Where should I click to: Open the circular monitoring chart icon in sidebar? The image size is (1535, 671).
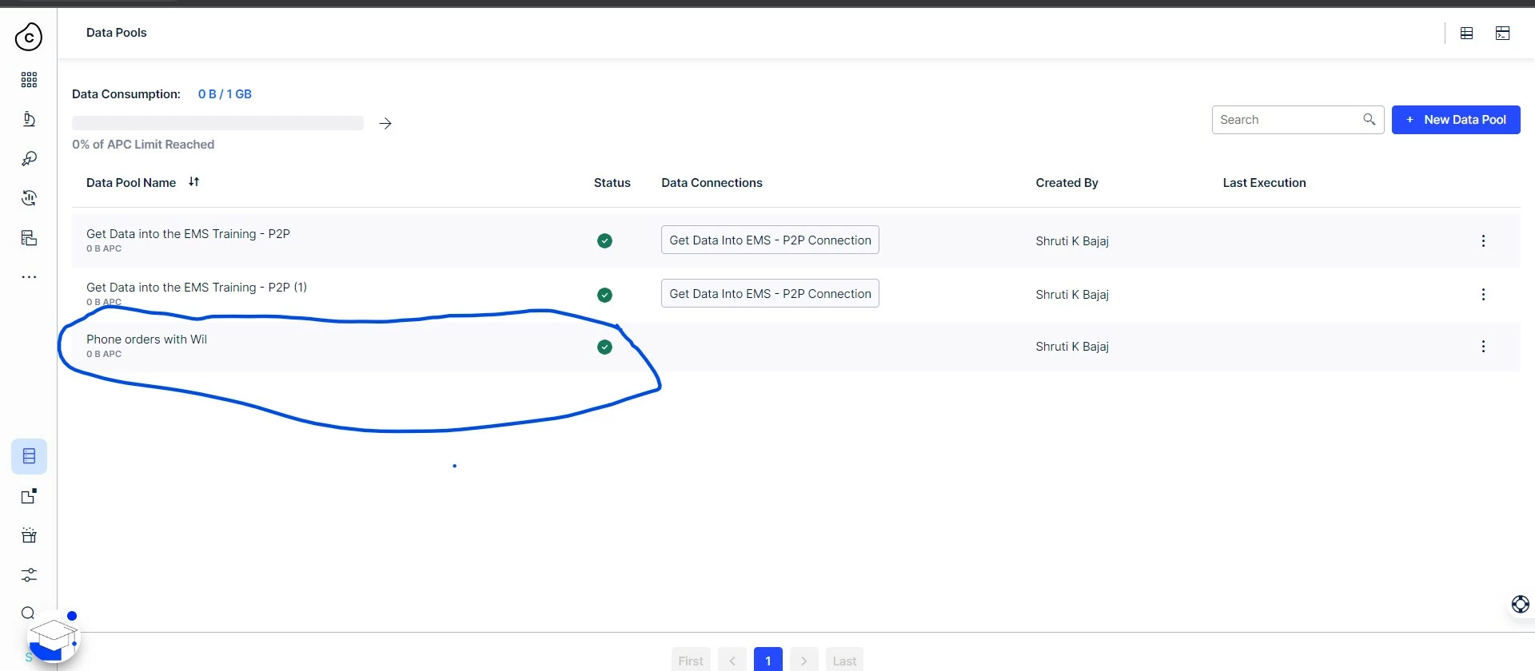click(x=29, y=198)
